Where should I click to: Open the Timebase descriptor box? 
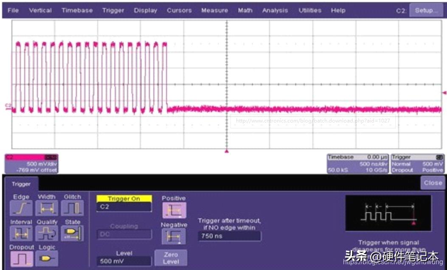click(358, 164)
